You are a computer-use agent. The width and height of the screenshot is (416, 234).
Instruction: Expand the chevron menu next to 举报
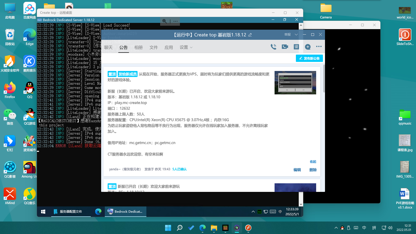click(x=296, y=35)
